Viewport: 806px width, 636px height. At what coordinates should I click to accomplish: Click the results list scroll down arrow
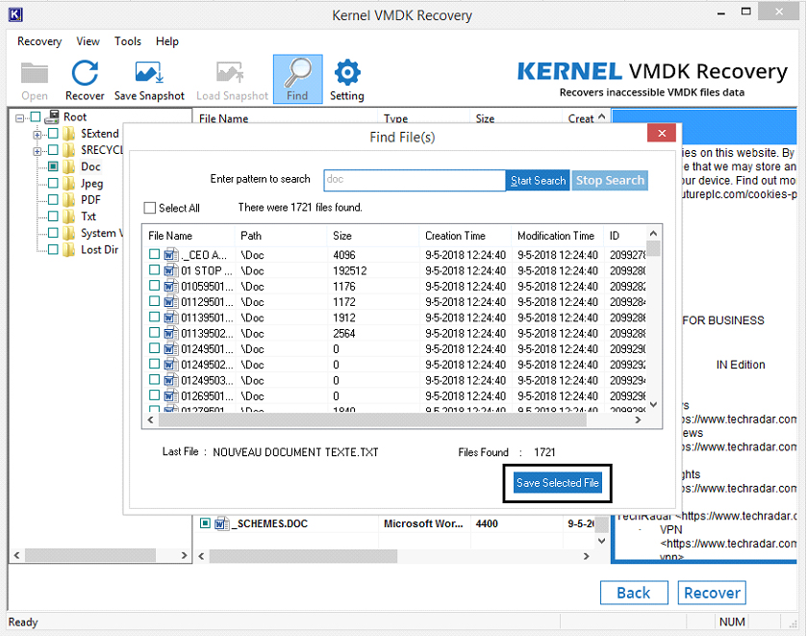tap(653, 405)
